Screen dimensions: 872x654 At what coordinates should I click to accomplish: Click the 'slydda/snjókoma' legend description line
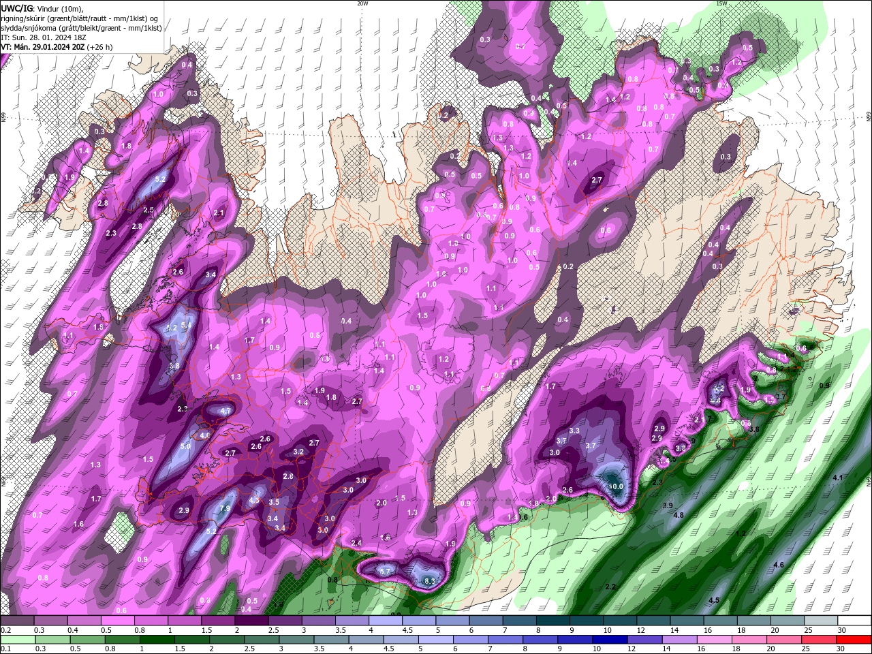tap(81, 28)
